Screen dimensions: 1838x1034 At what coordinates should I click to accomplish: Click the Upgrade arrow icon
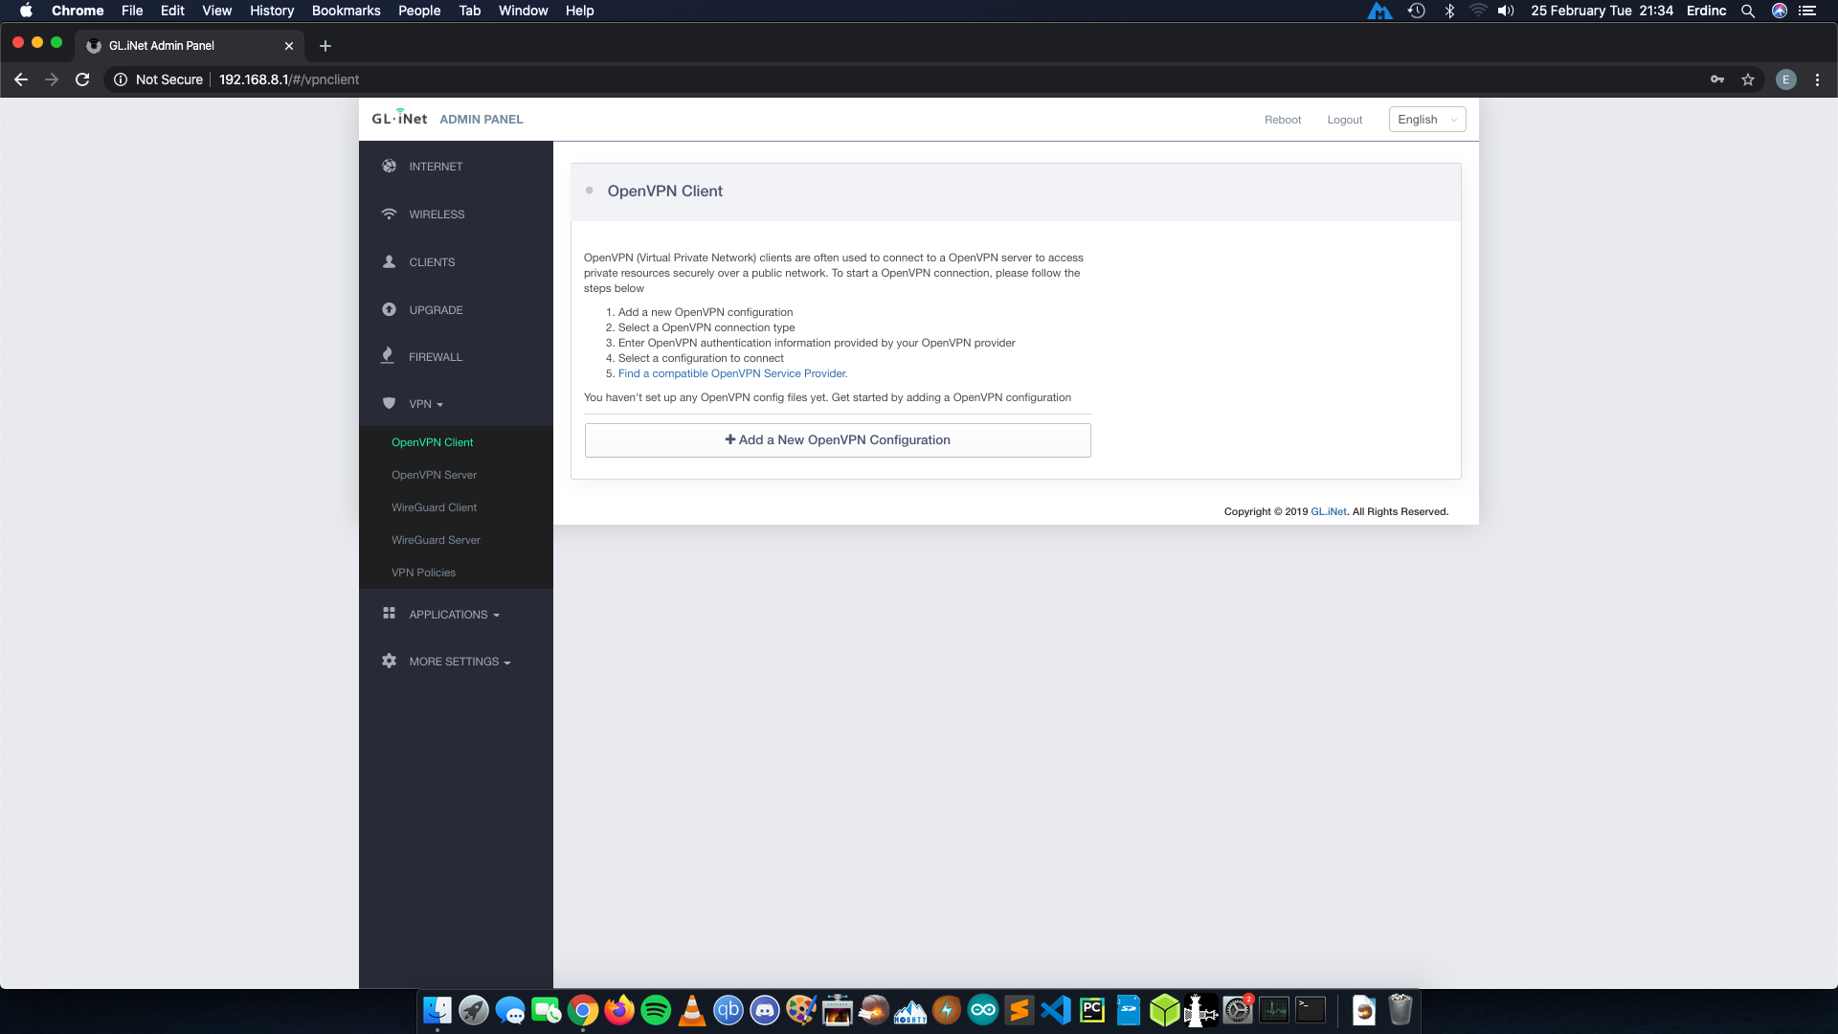389,309
